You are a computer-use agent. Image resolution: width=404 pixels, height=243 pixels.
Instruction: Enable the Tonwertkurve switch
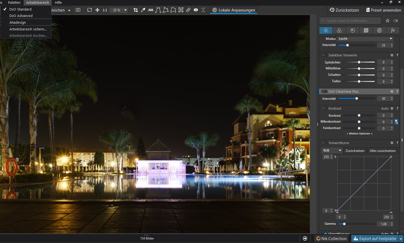point(324,143)
